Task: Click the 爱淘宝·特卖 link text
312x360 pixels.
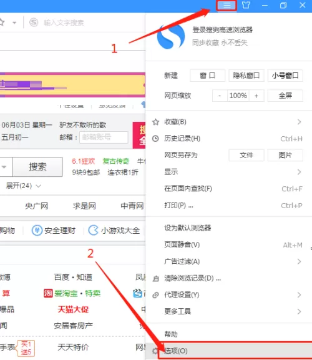Action: (x=77, y=293)
